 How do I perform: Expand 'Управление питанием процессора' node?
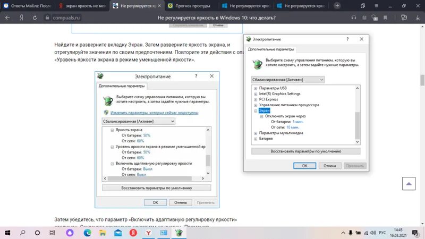click(256, 105)
